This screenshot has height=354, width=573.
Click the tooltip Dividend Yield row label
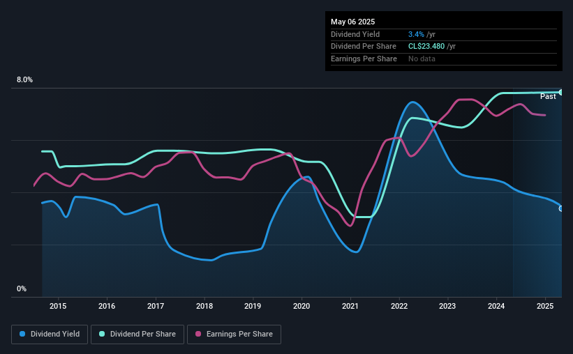click(x=355, y=34)
